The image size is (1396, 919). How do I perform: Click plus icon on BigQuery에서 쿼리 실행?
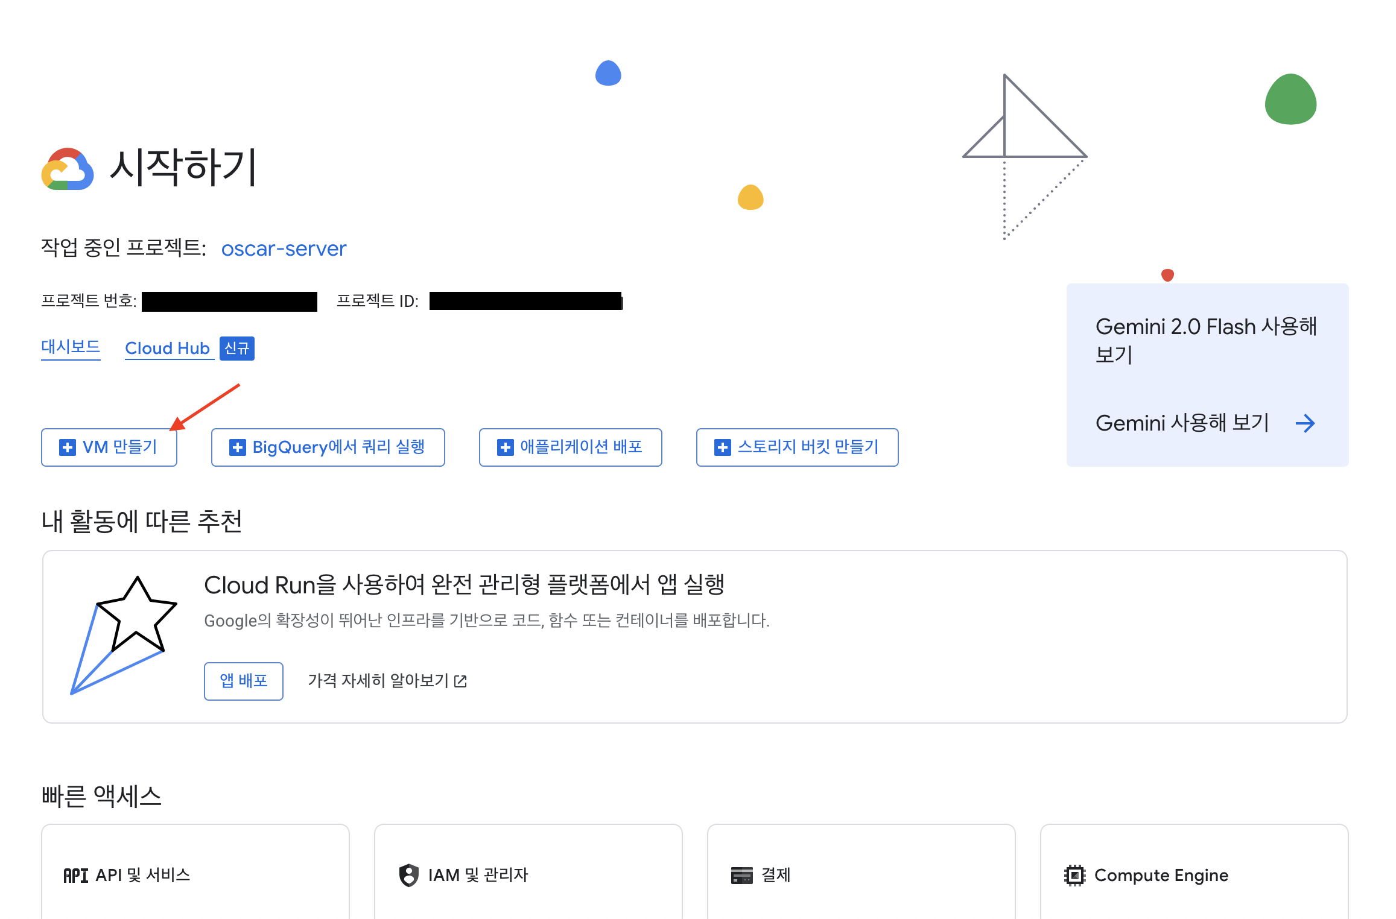click(x=238, y=447)
